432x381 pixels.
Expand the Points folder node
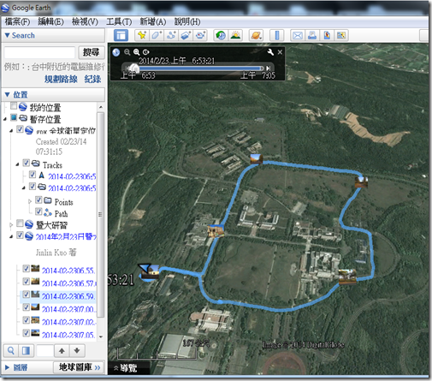30,201
